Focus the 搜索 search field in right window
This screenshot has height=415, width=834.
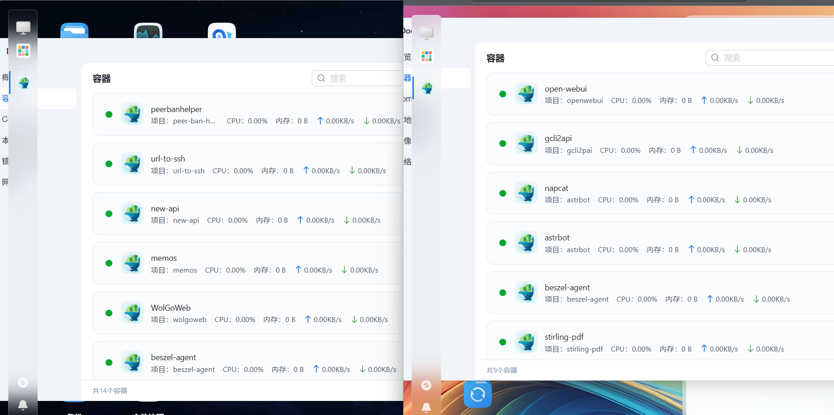[x=770, y=58]
